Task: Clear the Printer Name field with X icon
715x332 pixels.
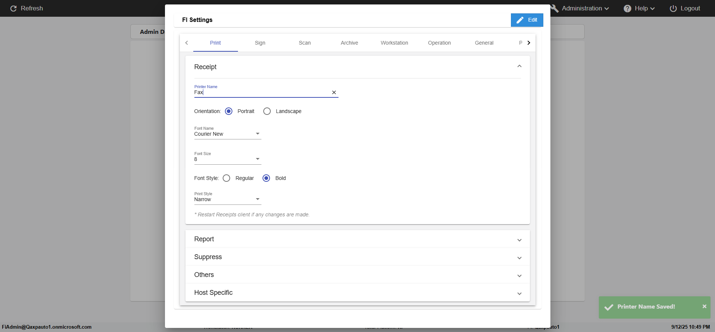Action: (334, 93)
